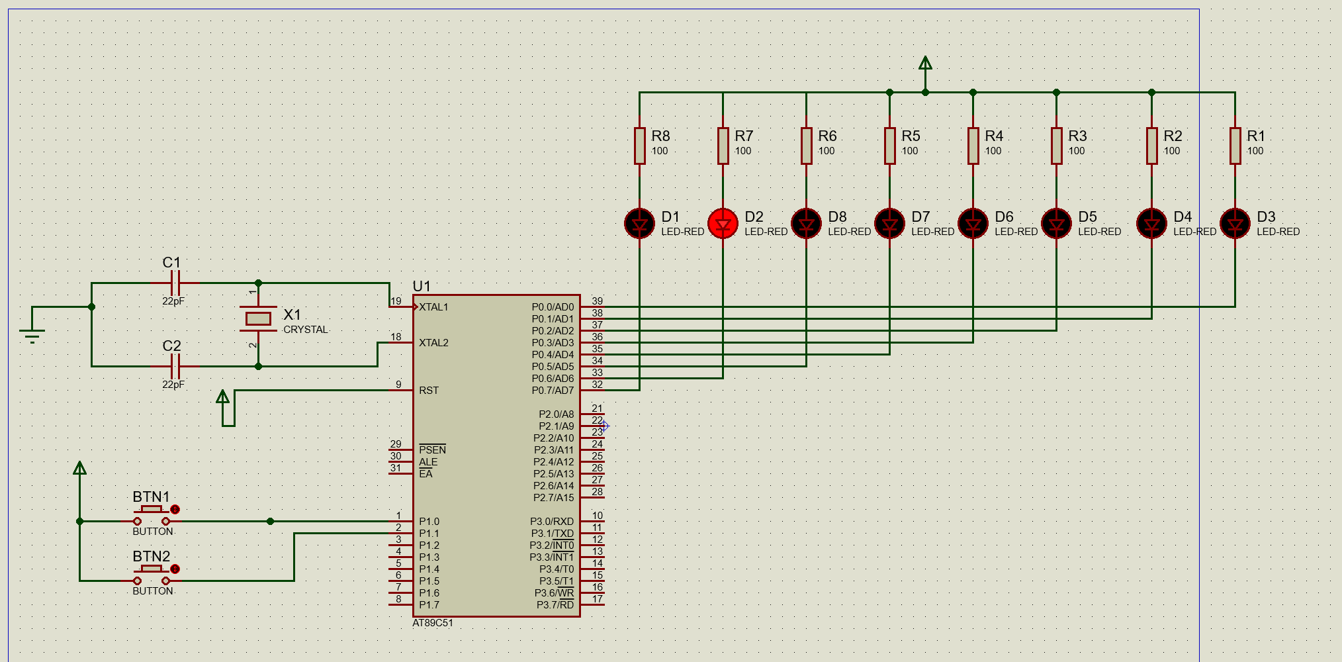Click wire junction dot on P1.0 line
The image size is (1342, 662).
270,522
